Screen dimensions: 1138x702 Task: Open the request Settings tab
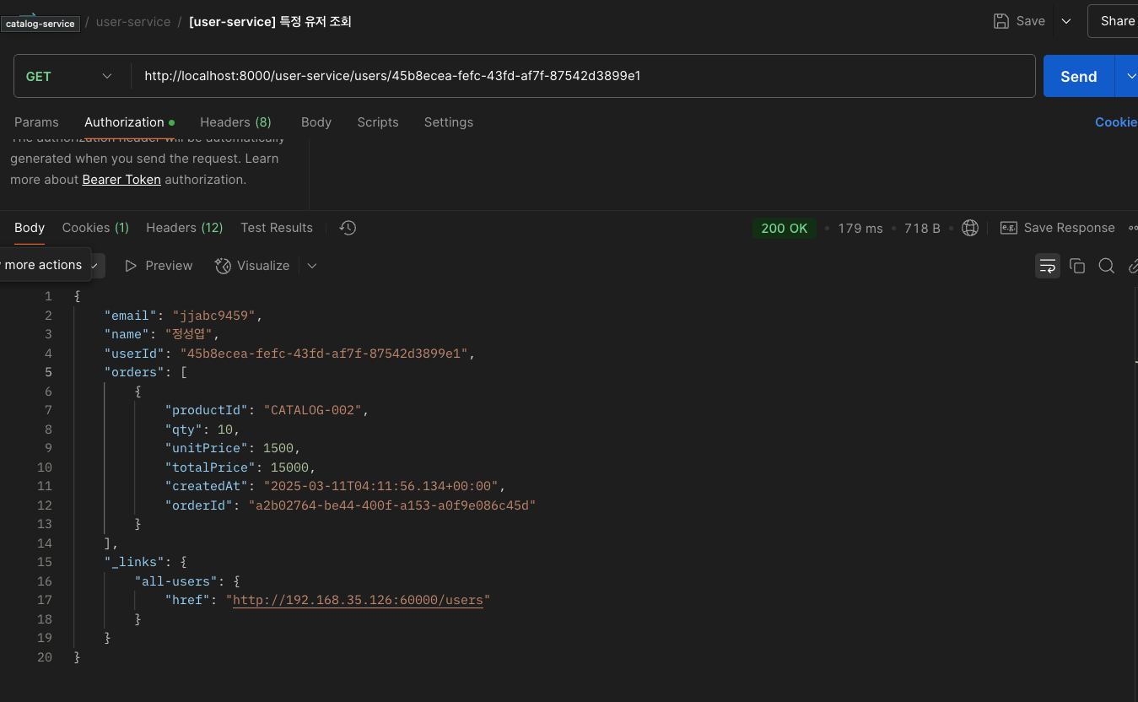tap(448, 122)
